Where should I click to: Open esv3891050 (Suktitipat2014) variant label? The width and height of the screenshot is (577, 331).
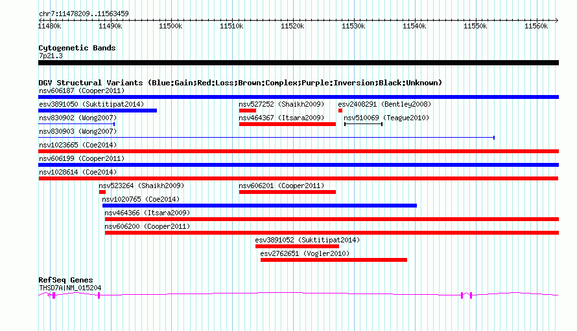91,104
